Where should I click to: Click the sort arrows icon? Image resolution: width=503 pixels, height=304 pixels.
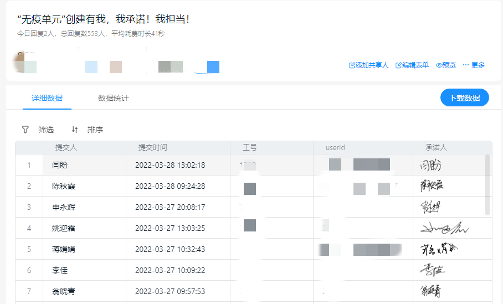click(75, 130)
